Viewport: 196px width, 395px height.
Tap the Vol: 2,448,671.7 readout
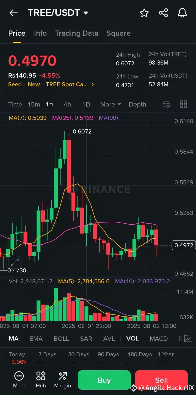pyautogui.click(x=30, y=281)
